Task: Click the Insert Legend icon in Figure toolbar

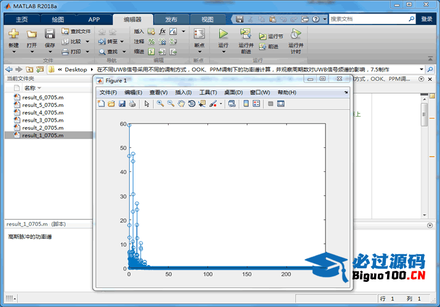Action: [257, 104]
